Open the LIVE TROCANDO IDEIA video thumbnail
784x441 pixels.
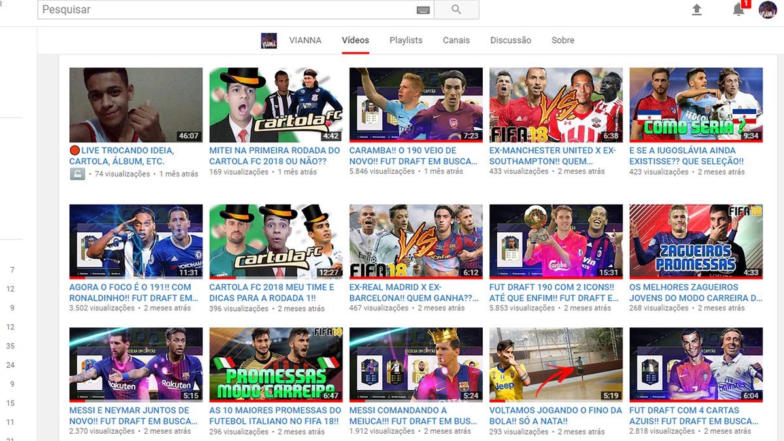click(136, 105)
